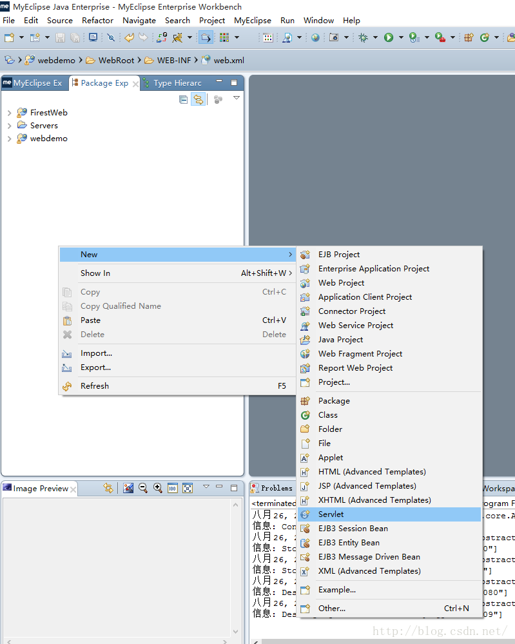
Task: Open the File menu
Action: (8, 20)
